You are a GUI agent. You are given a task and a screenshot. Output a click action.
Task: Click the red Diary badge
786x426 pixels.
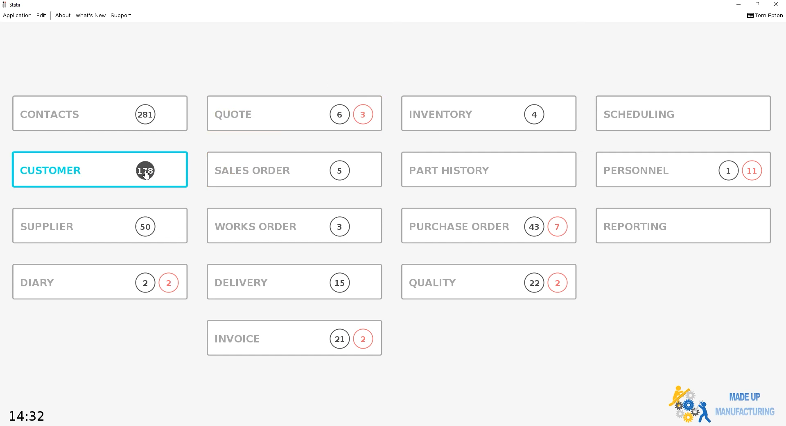tap(168, 283)
